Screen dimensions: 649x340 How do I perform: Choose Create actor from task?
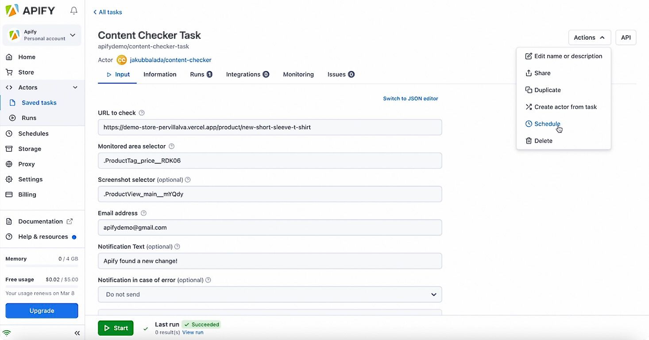pos(564,107)
